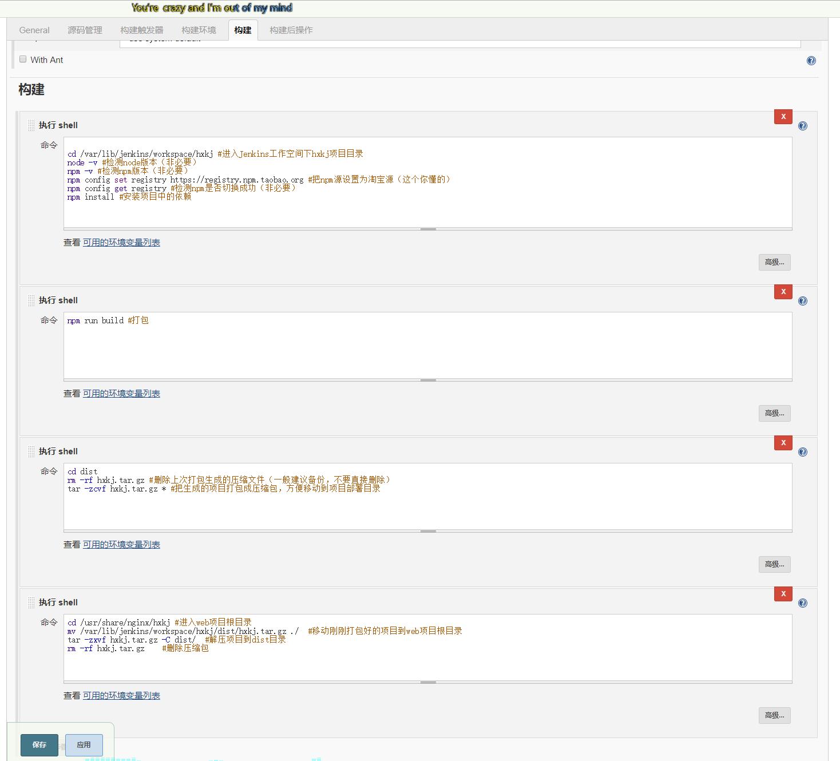This screenshot has width=840, height=761.
Task: Open 可用的环境变量列表 link under first shell step
Action: (121, 243)
